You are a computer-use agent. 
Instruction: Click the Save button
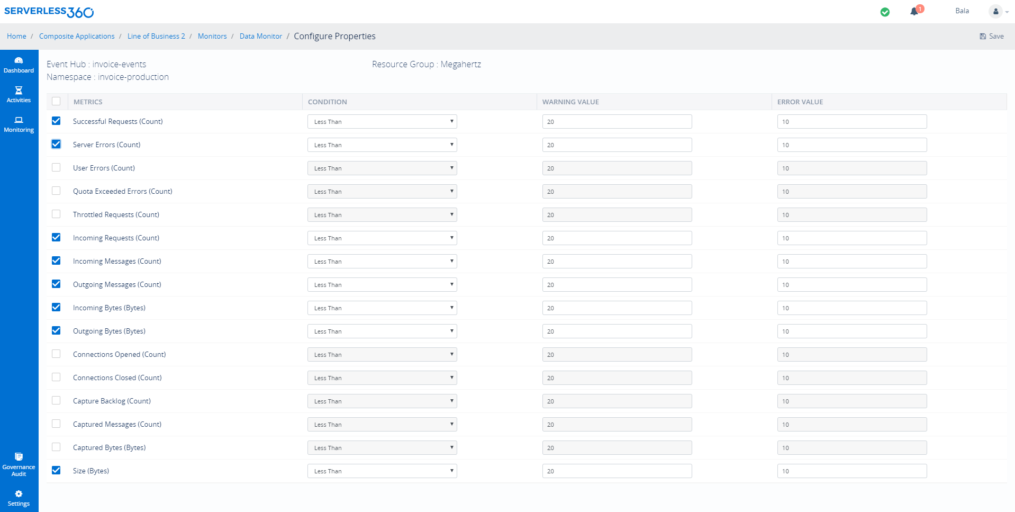[991, 36]
